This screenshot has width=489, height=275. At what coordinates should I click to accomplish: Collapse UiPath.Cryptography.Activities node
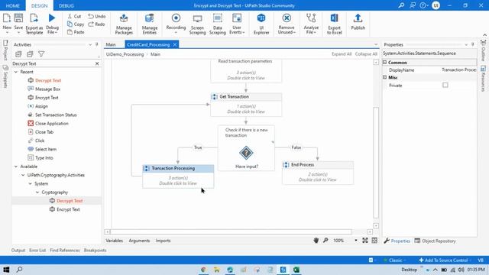click(x=23, y=175)
